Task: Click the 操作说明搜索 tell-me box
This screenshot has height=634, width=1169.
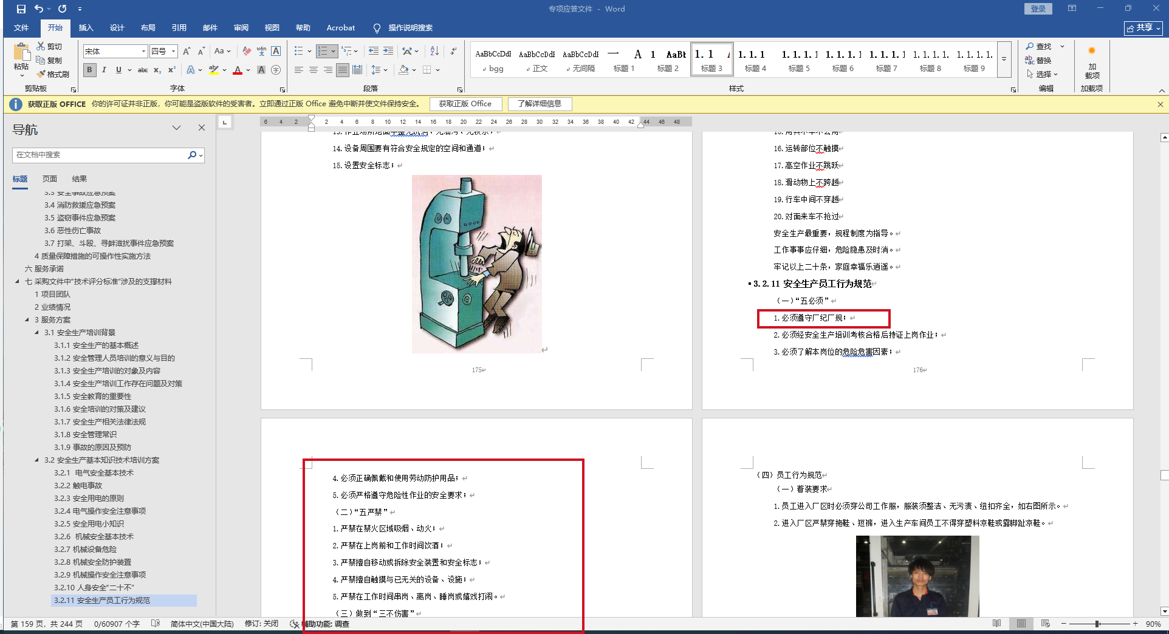Action: pos(403,28)
